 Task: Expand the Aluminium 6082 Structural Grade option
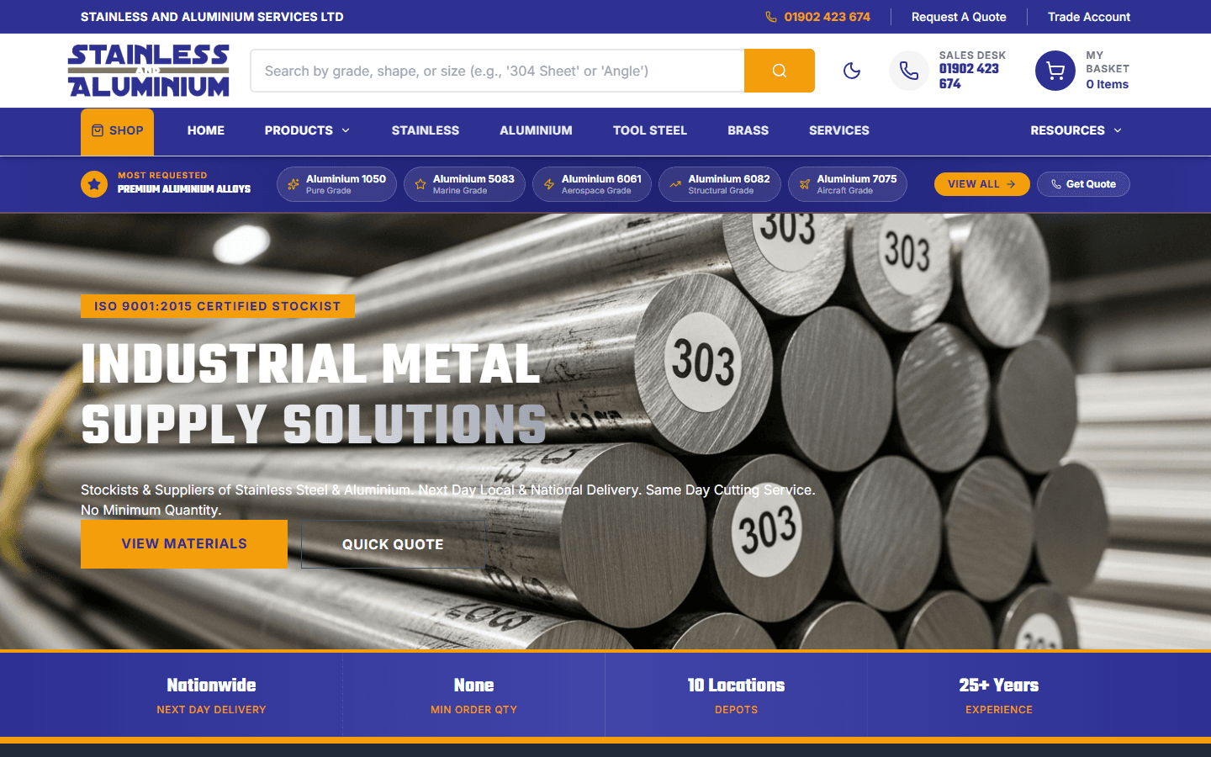pos(720,184)
